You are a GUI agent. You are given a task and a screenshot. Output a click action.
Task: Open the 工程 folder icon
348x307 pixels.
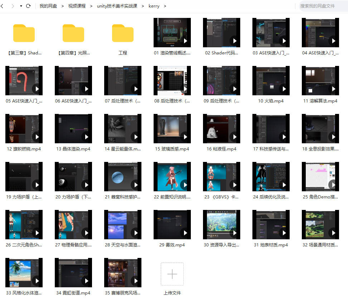(123, 33)
